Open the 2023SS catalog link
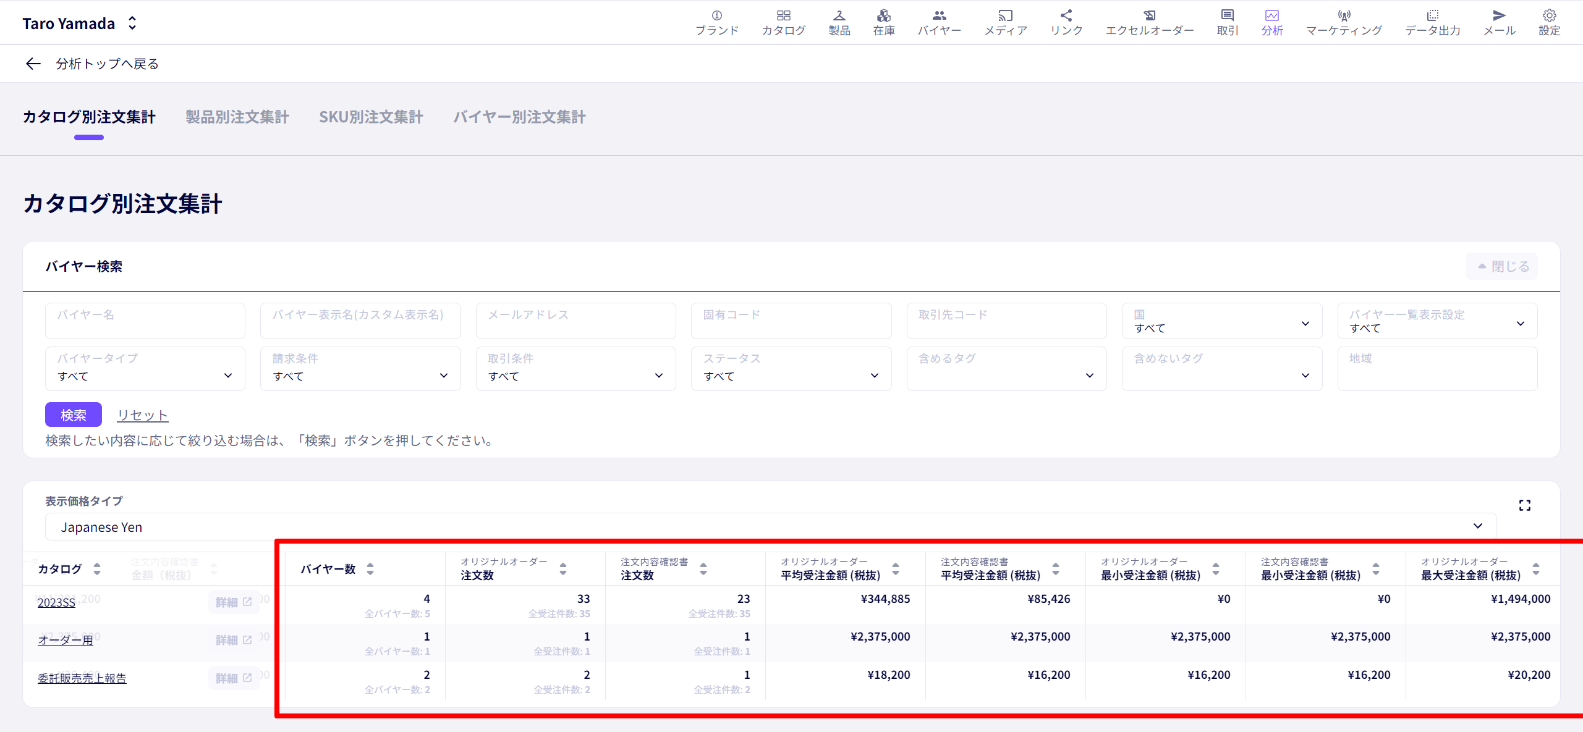 point(56,602)
